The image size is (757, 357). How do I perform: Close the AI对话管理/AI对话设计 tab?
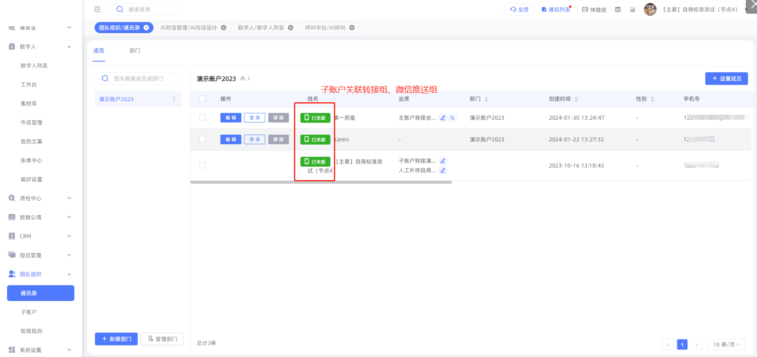click(x=224, y=28)
